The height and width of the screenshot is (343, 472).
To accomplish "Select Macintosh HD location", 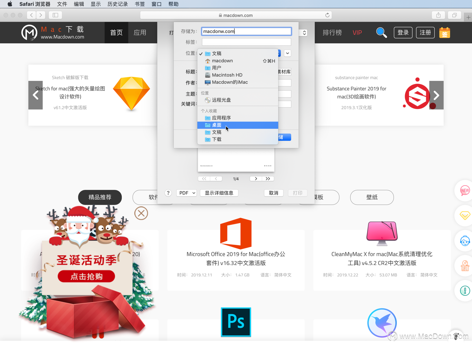I will [x=238, y=75].
